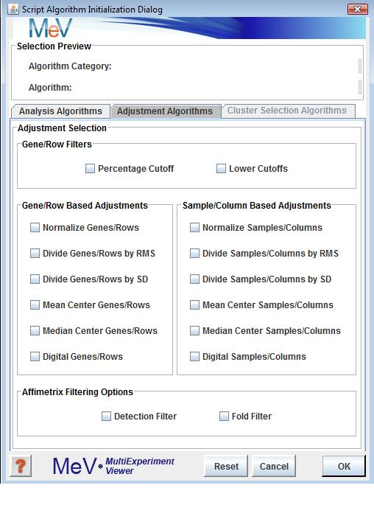Tick Median Center Samples/Columns checkbox
374x519 pixels.
194,331
